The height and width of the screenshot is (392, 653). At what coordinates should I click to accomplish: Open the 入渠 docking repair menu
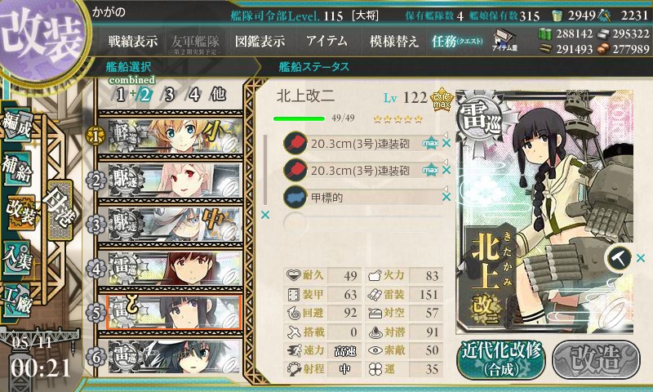(17, 259)
